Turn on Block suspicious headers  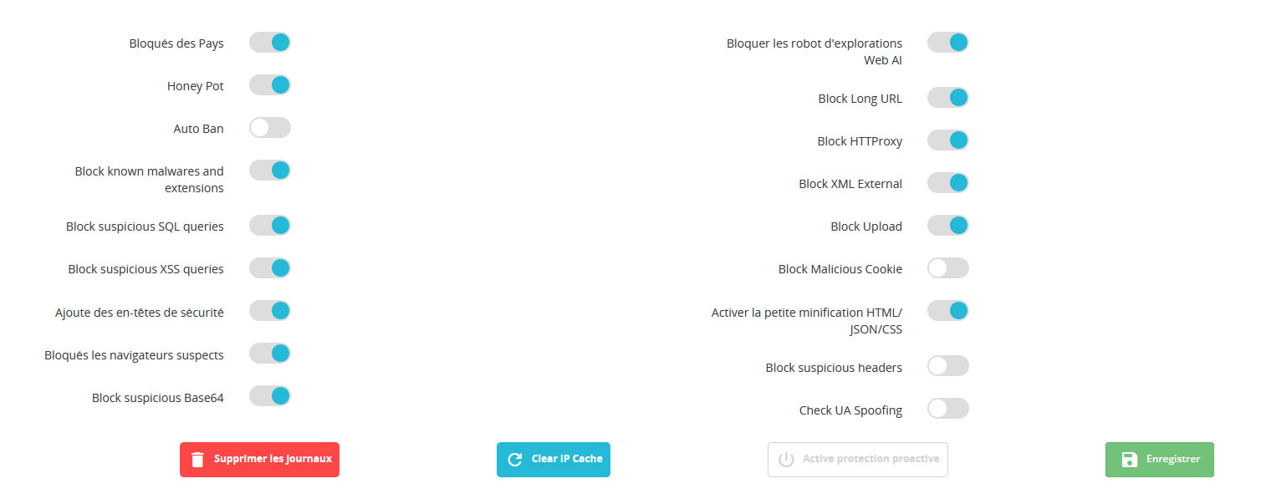(948, 366)
